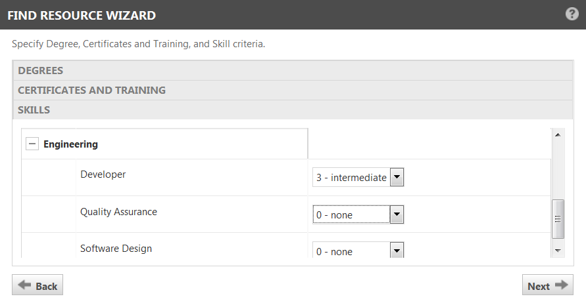This screenshot has width=586, height=305.
Task: Select the Software Design skill label
Action: [116, 249]
